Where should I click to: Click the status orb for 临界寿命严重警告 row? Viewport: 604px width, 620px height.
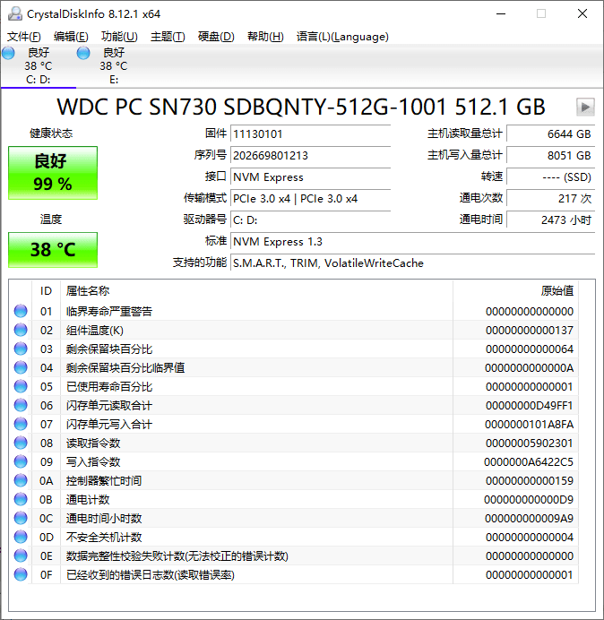21,312
